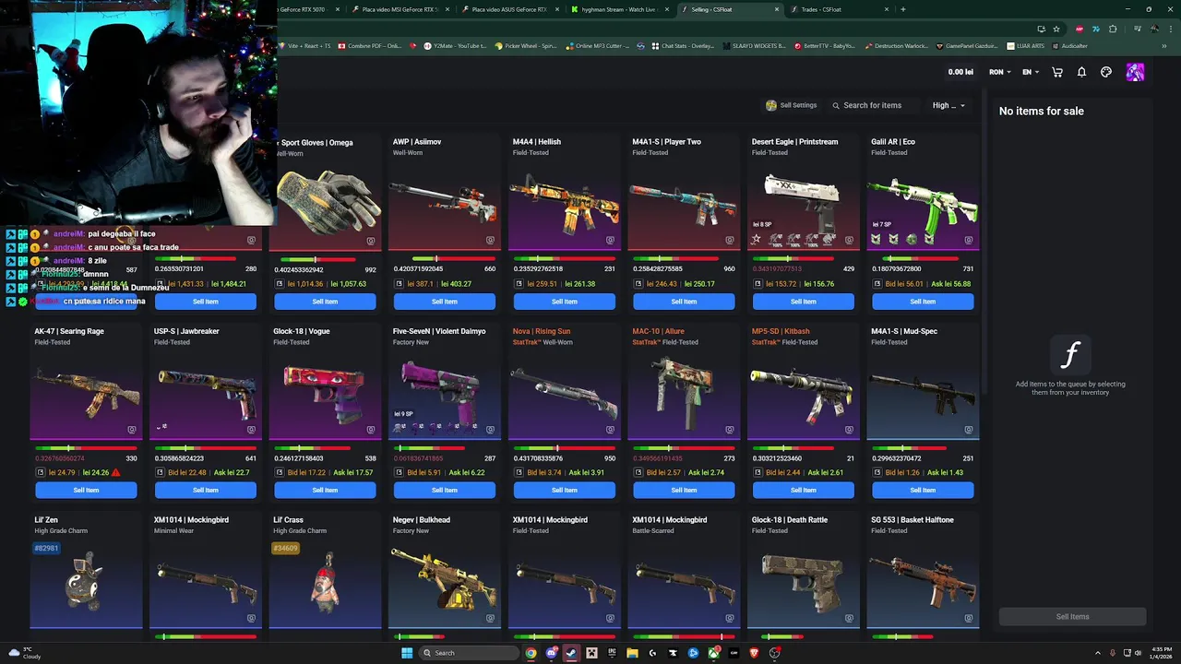The image size is (1181, 664).
Task: Click the inspect icon on AWP Asiimov image
Action: tap(490, 241)
